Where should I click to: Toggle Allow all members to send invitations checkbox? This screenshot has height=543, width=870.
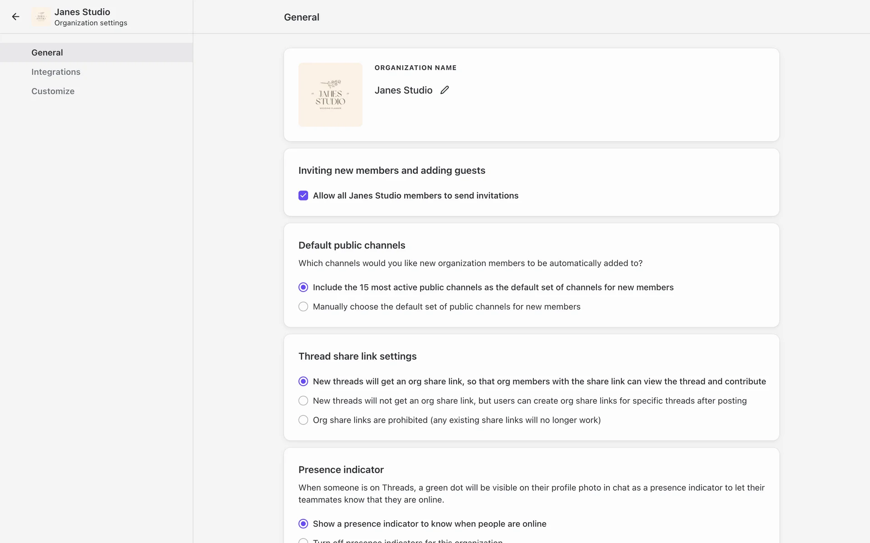coord(303,195)
